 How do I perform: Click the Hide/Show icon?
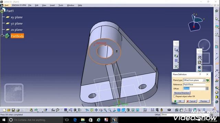coord(133,110)
